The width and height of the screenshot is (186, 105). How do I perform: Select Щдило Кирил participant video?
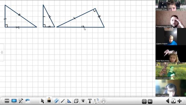coord(171,36)
